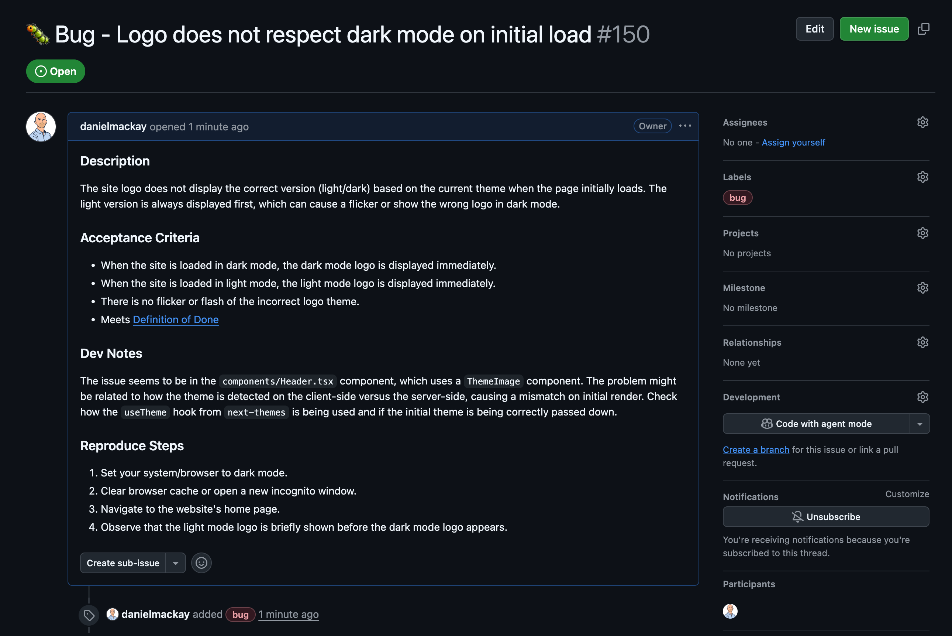The width and height of the screenshot is (952, 636).
Task: Open the emoji reaction picker
Action: pyautogui.click(x=201, y=563)
